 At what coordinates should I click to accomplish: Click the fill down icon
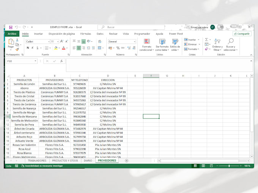[x=207, y=44]
